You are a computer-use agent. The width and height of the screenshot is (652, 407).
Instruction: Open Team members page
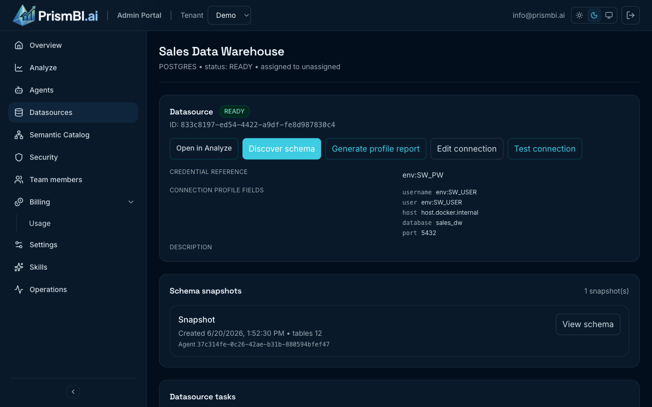[73, 180]
